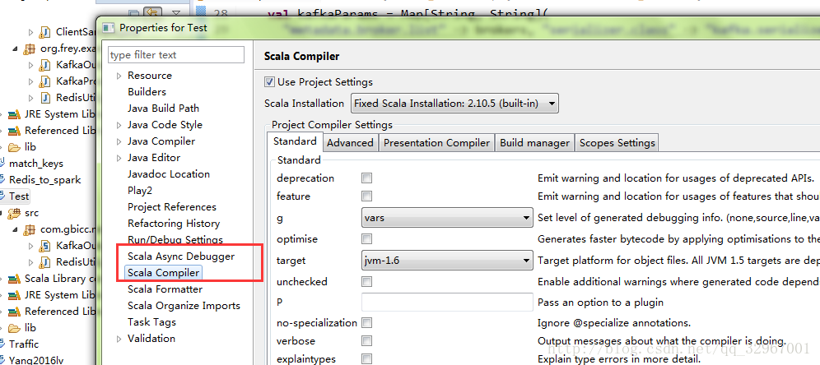The image size is (820, 365).
Task: Expand the Validation node
Action: pyautogui.click(x=119, y=339)
